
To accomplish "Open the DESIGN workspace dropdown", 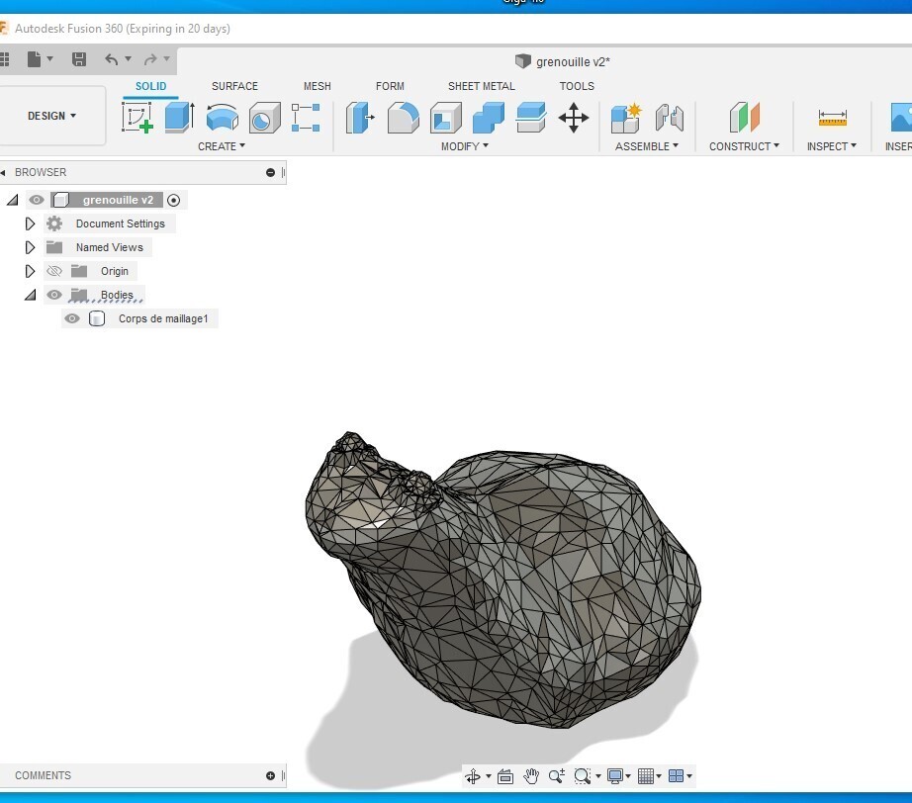I will [52, 116].
